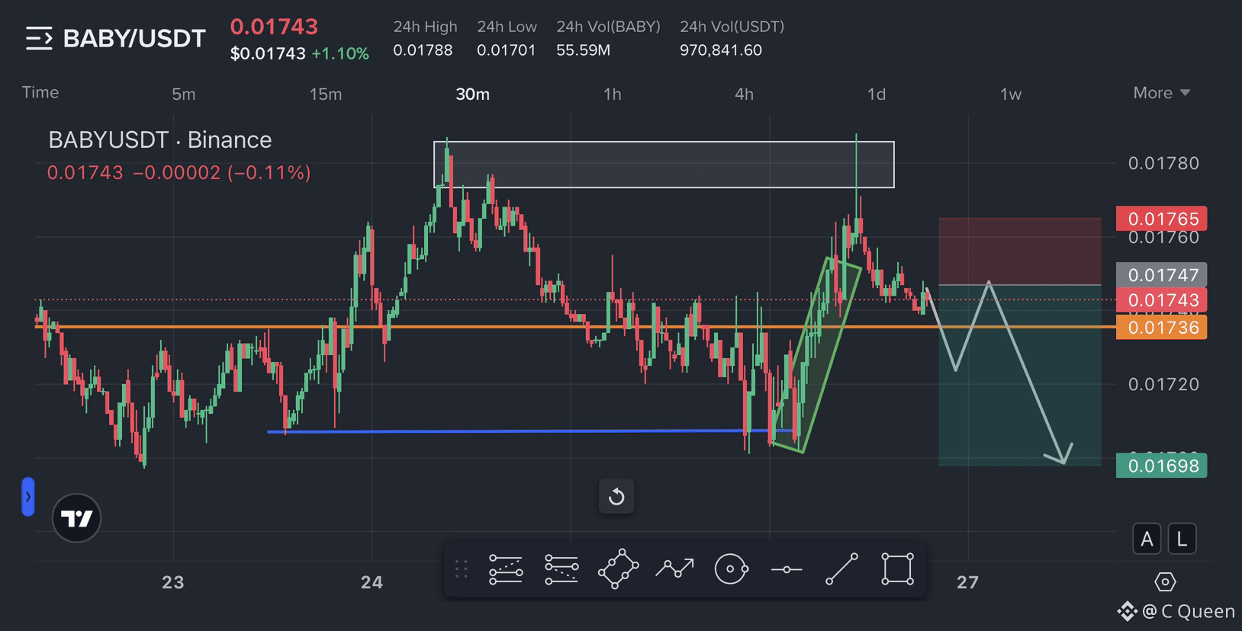Select the parallel channel tool
Image resolution: width=1242 pixels, height=631 pixels.
point(618,569)
